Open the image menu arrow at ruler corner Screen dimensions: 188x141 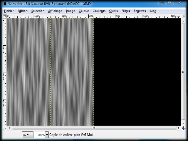(x=4, y=16)
